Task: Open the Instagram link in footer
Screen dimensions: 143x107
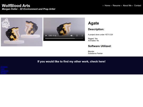Action: (5, 71)
